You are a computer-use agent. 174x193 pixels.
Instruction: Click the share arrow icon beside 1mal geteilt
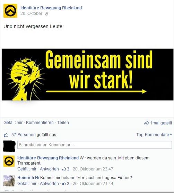[146, 123]
